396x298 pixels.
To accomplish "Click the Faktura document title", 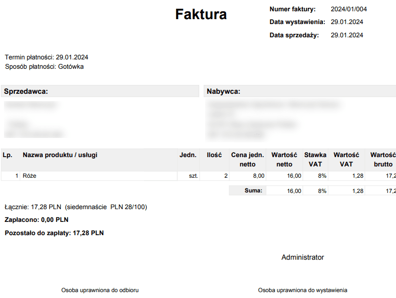I will (201, 15).
